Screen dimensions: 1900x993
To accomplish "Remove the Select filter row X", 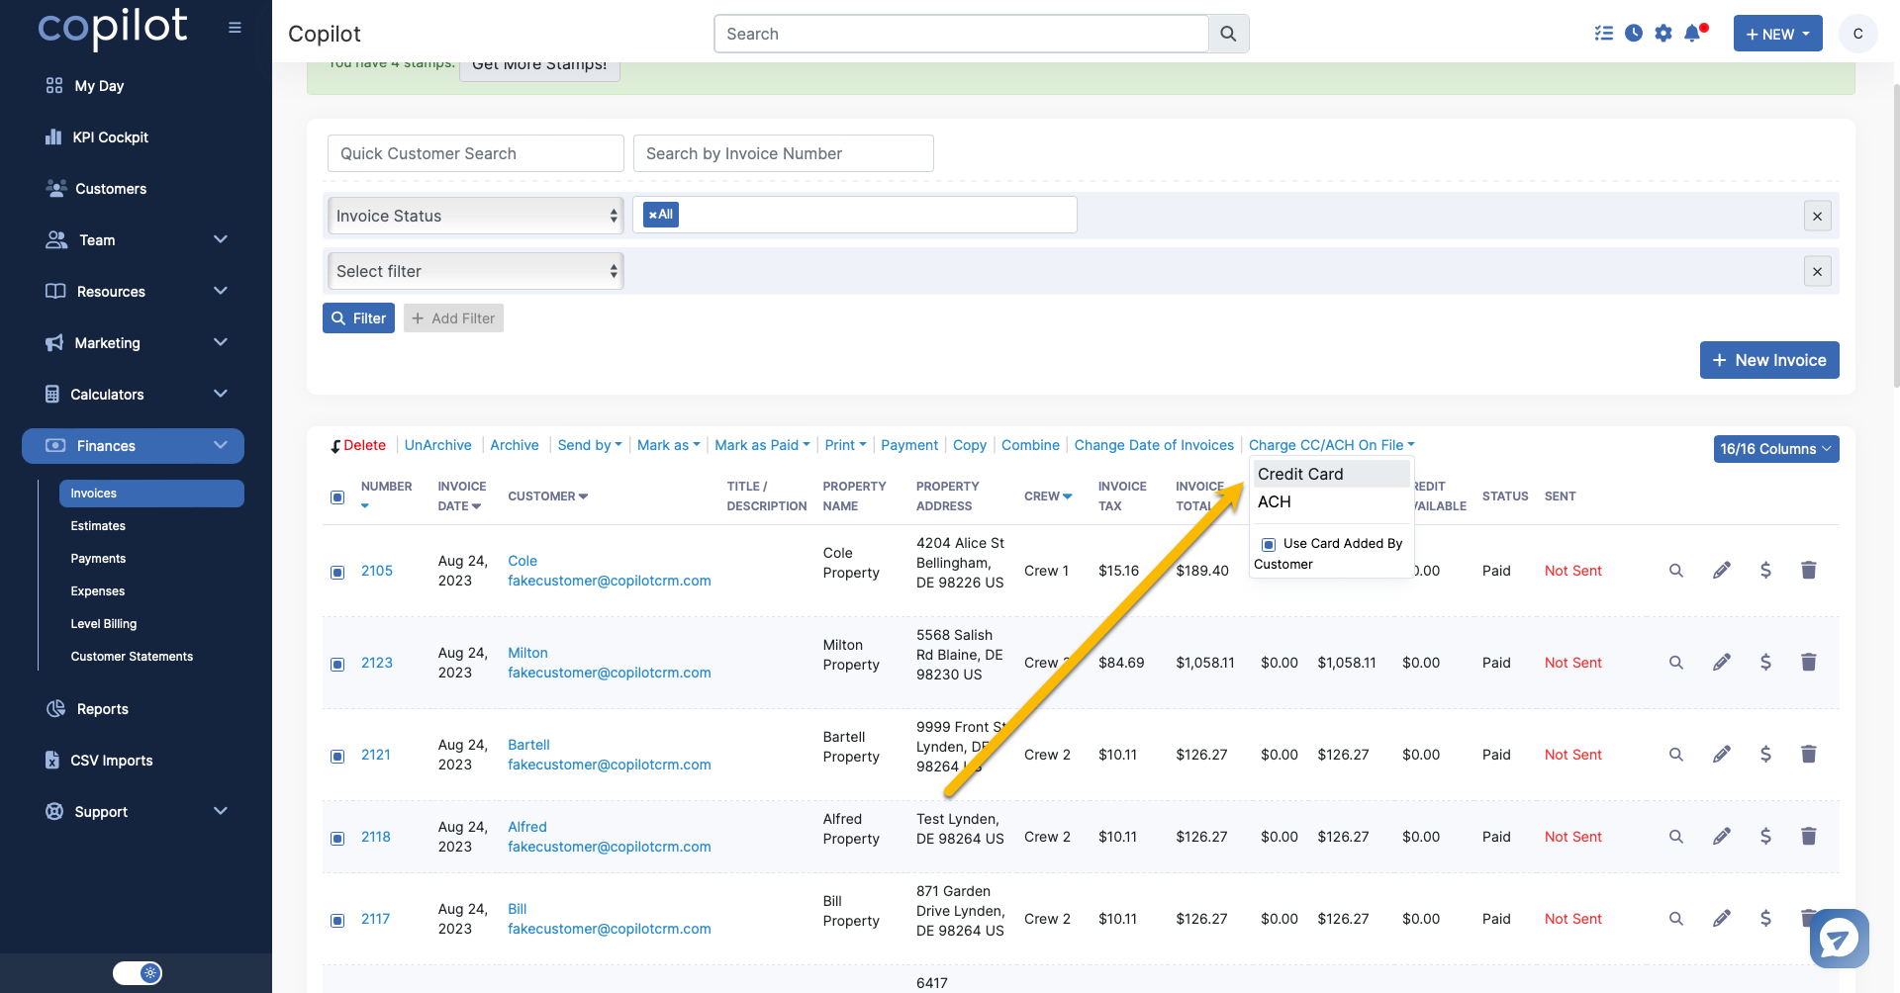I will (1817, 272).
